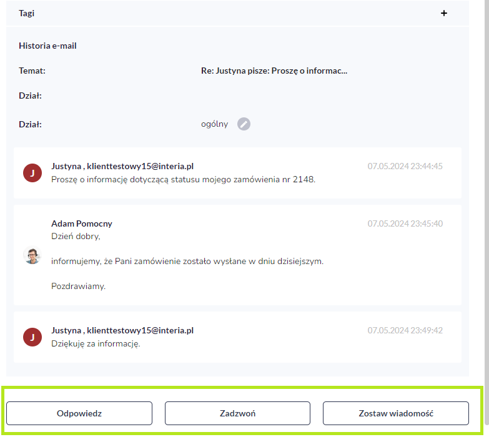Add a new tag with plus icon
The height and width of the screenshot is (437, 489).
[444, 13]
